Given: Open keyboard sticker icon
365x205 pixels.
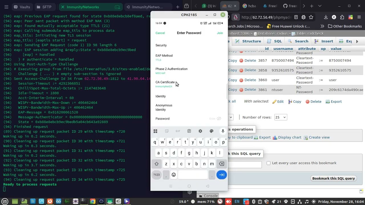Looking at the screenshot, I should (x=167, y=131).
